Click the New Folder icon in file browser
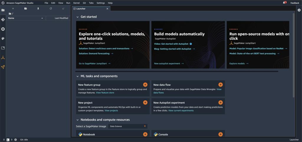This screenshot has width=302, height=142. coord(26,9)
